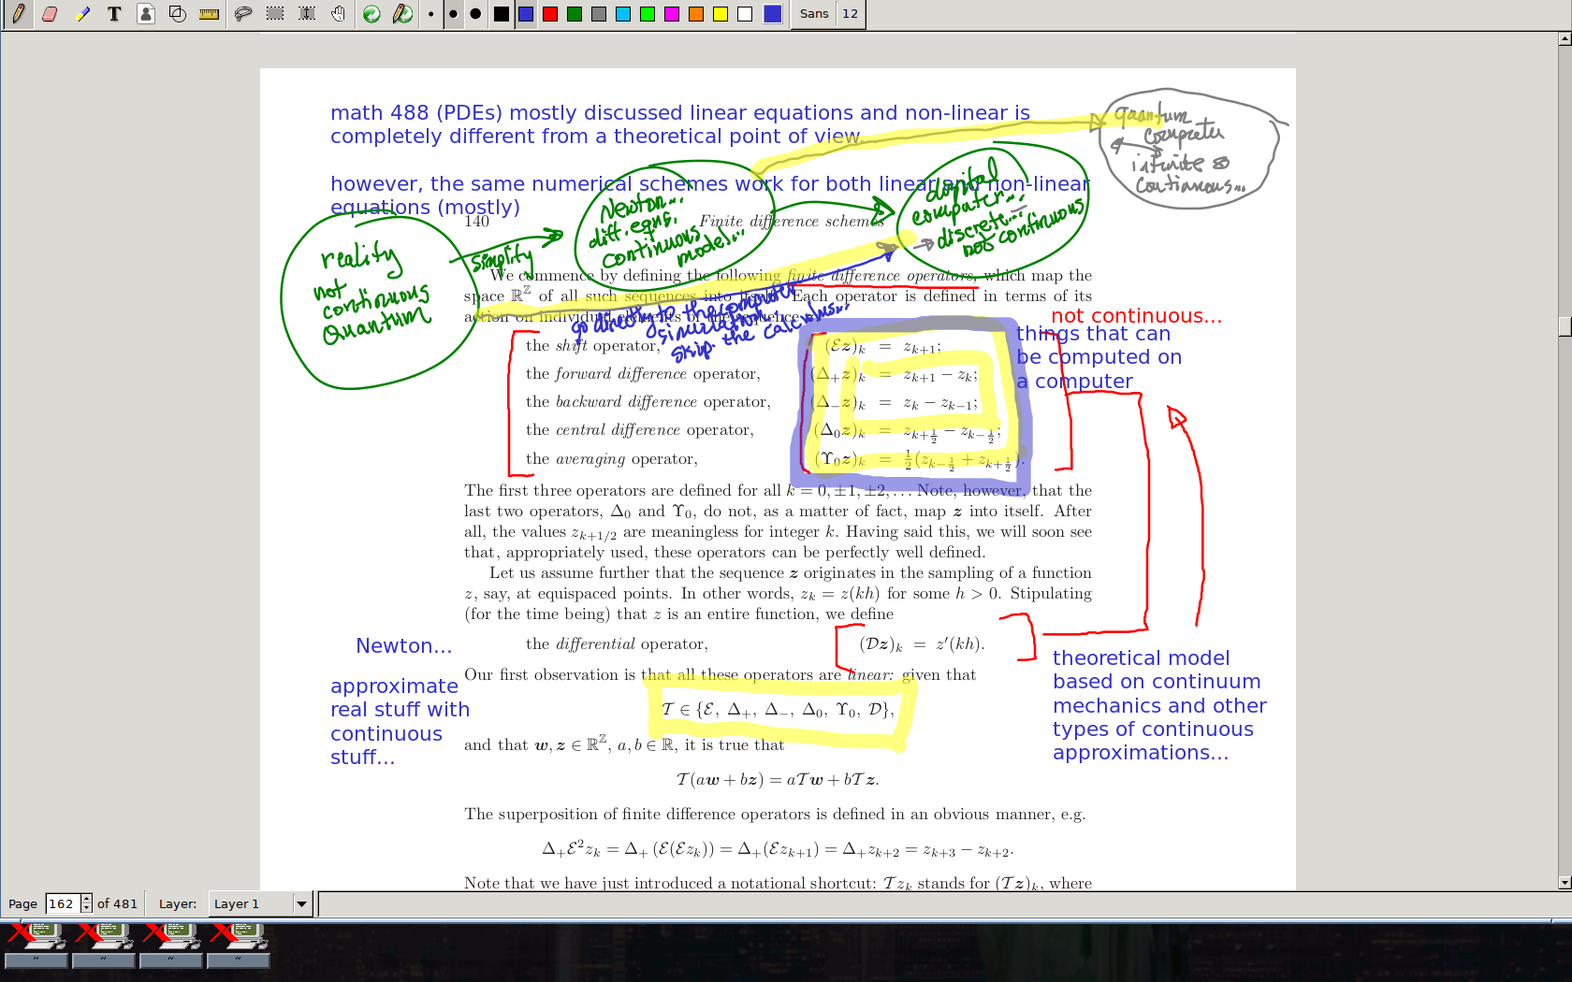Screen dimensions: 1572x982
Task: Open the Layer 1 dropdown
Action: point(301,904)
